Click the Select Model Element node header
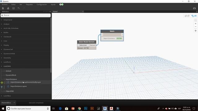198x111 pixels. click(x=87, y=42)
